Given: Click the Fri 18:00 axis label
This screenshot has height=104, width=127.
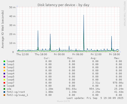Looking at the screenshot, I should [x=114, y=54].
